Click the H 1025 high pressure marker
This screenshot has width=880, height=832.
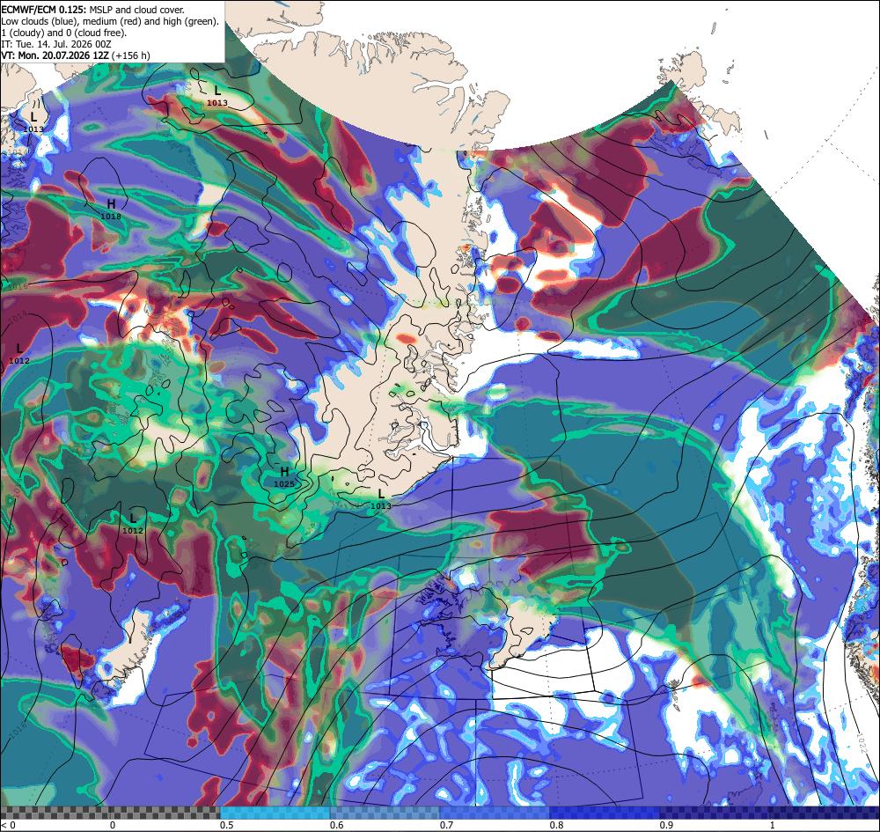point(284,476)
